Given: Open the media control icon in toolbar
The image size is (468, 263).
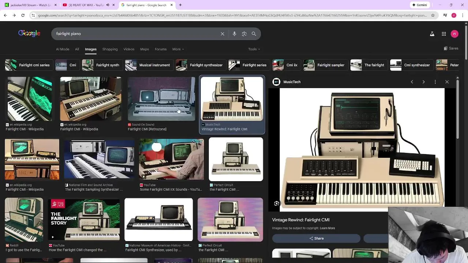Looking at the screenshot, I should click(445, 15).
